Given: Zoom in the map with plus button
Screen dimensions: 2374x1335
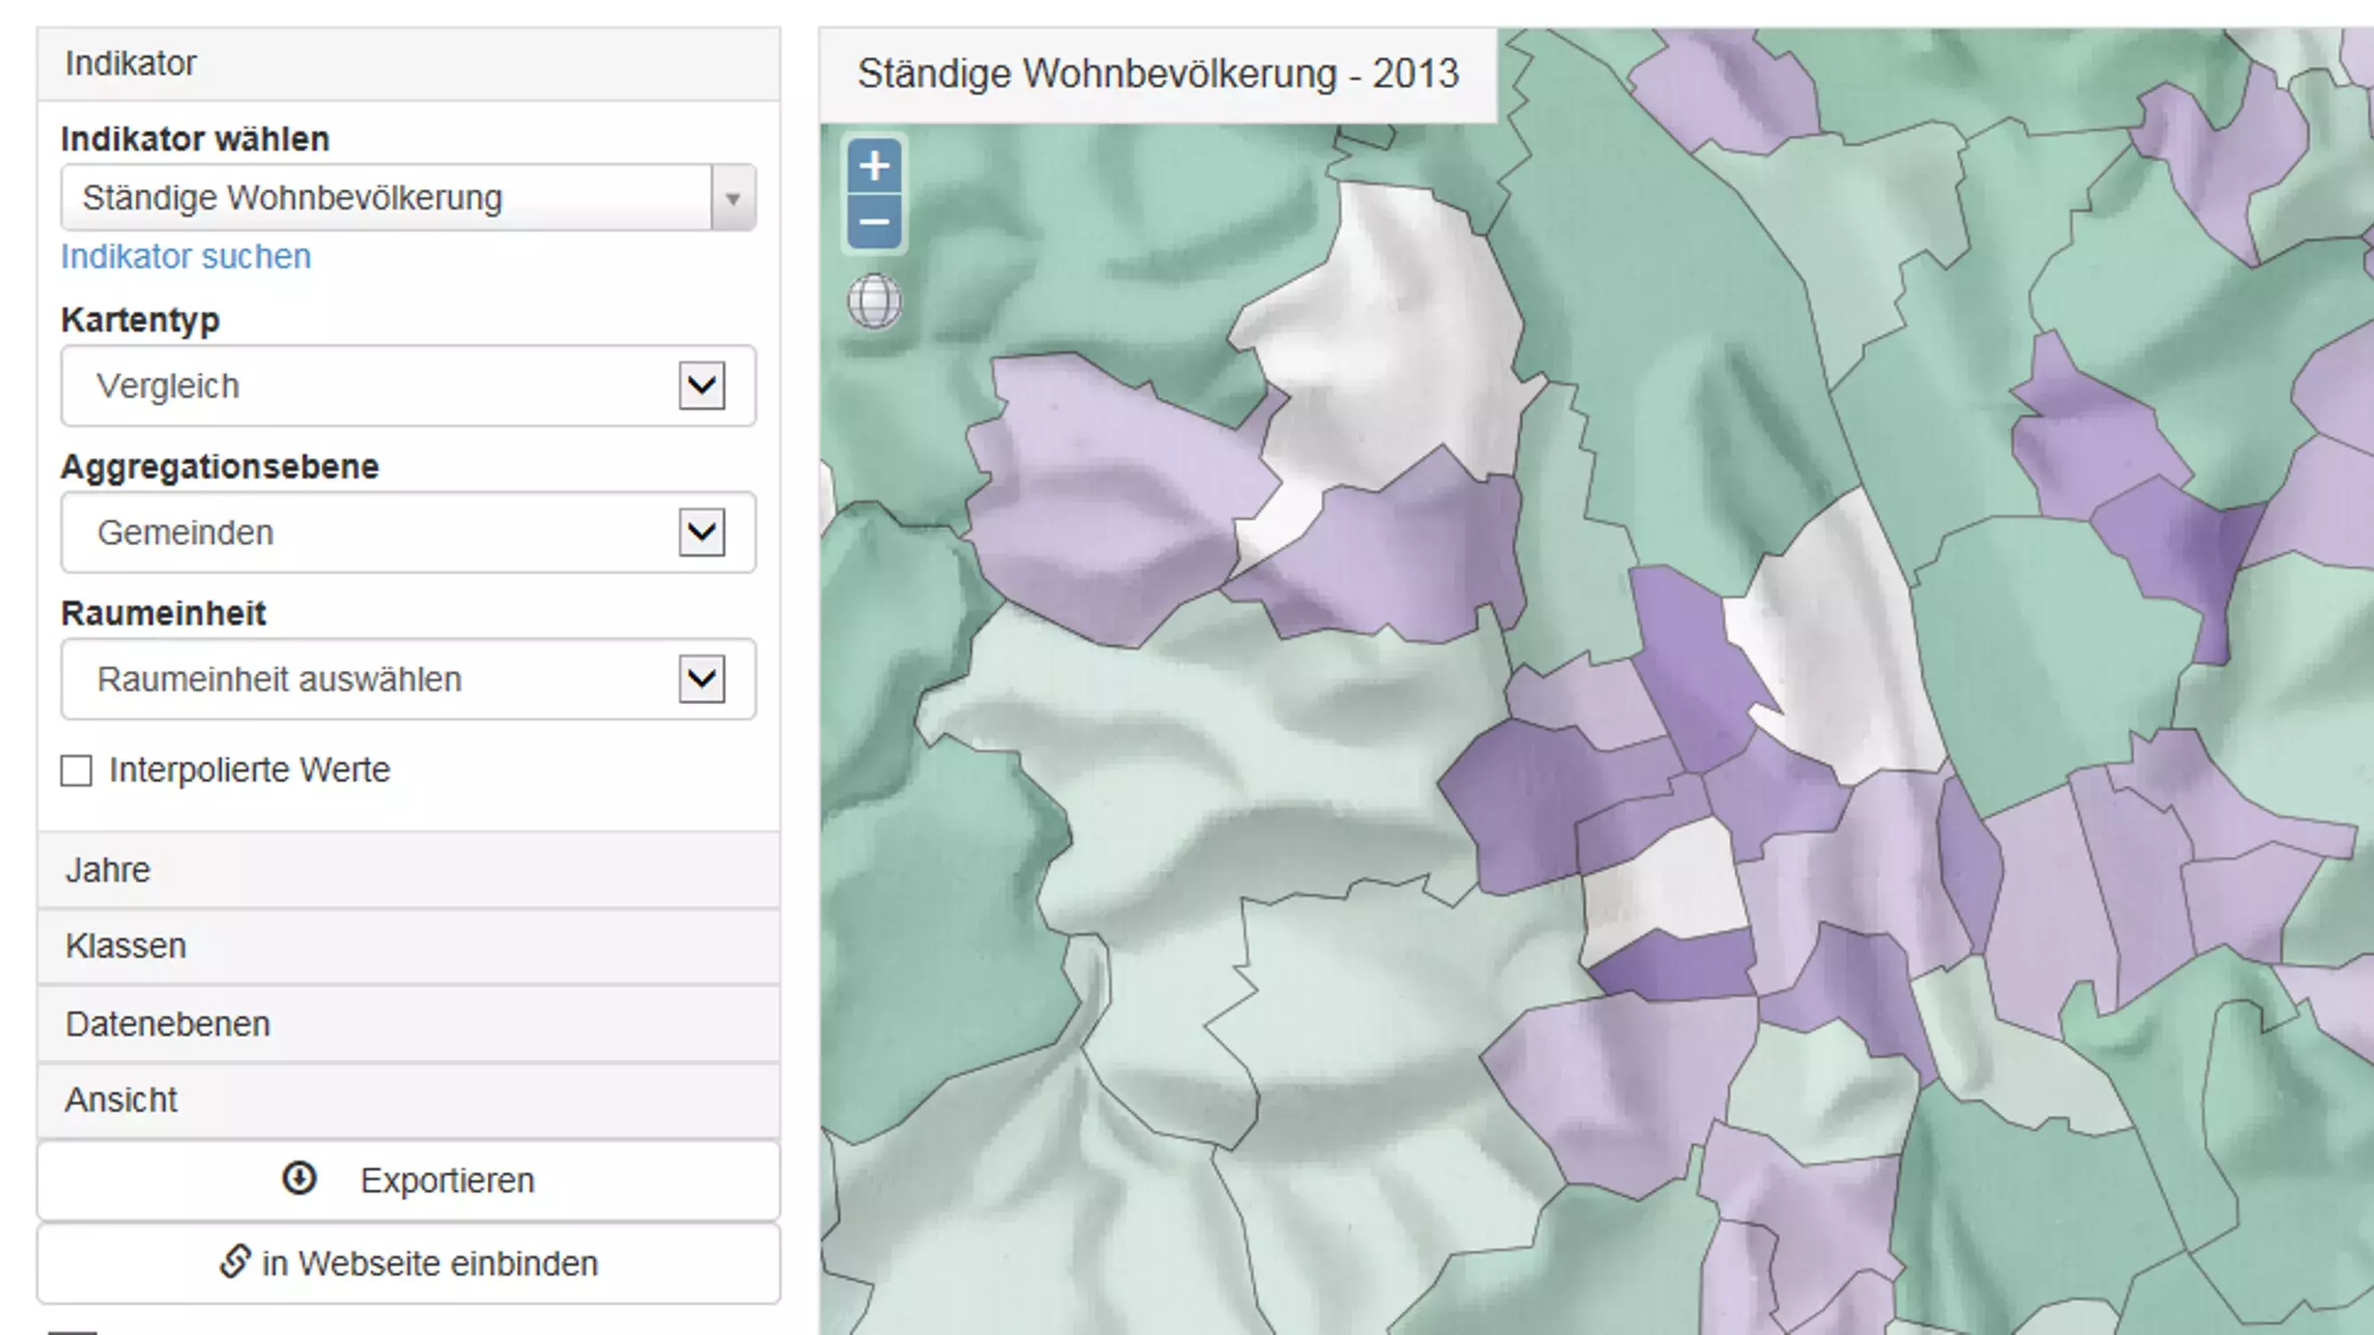Looking at the screenshot, I should point(873,166).
